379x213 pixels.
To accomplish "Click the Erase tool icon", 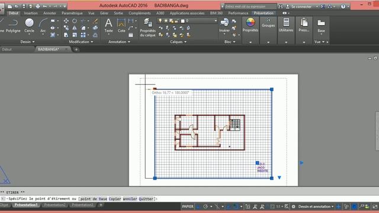I will tap(95, 21).
